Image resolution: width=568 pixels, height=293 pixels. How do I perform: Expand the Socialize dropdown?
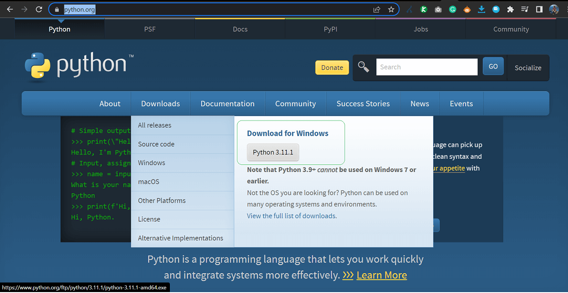528,68
